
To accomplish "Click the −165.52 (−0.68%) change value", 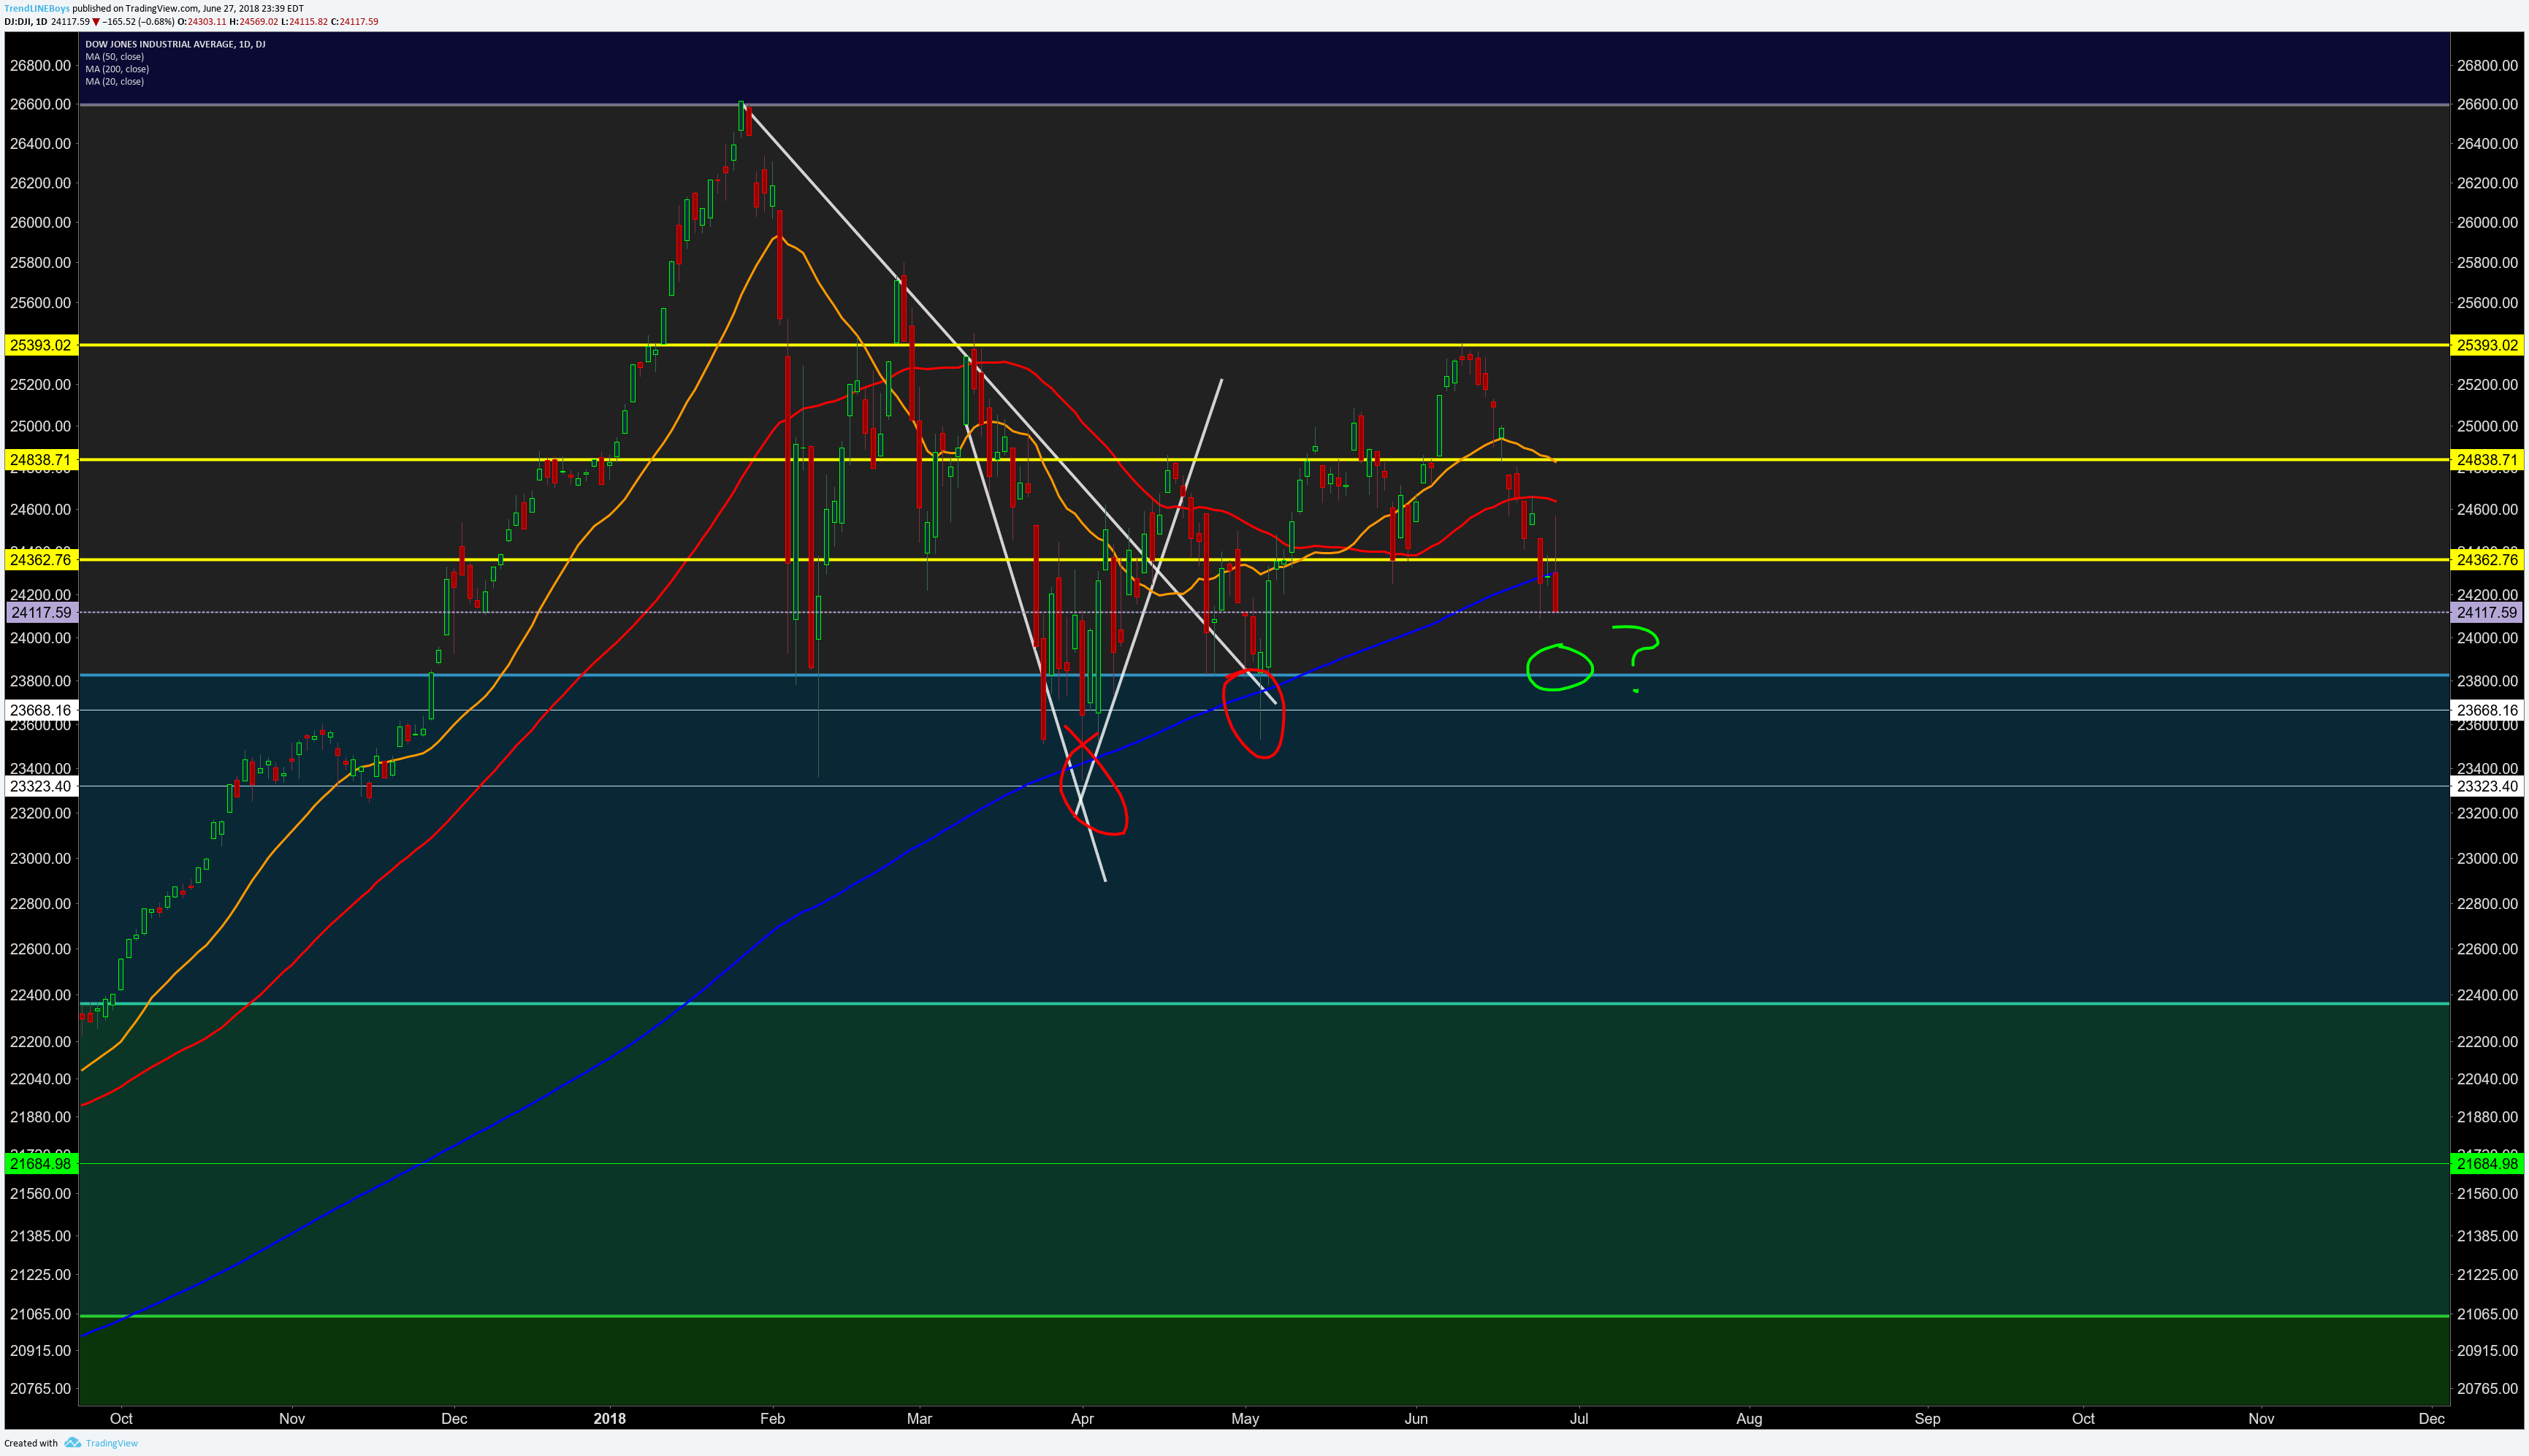I will click(x=138, y=22).
